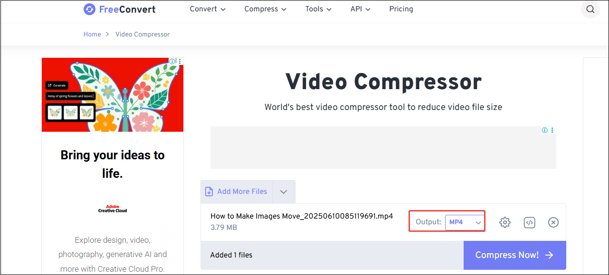The width and height of the screenshot is (609, 275).
Task: Click the FreeConvert logo icon
Action: (90, 9)
